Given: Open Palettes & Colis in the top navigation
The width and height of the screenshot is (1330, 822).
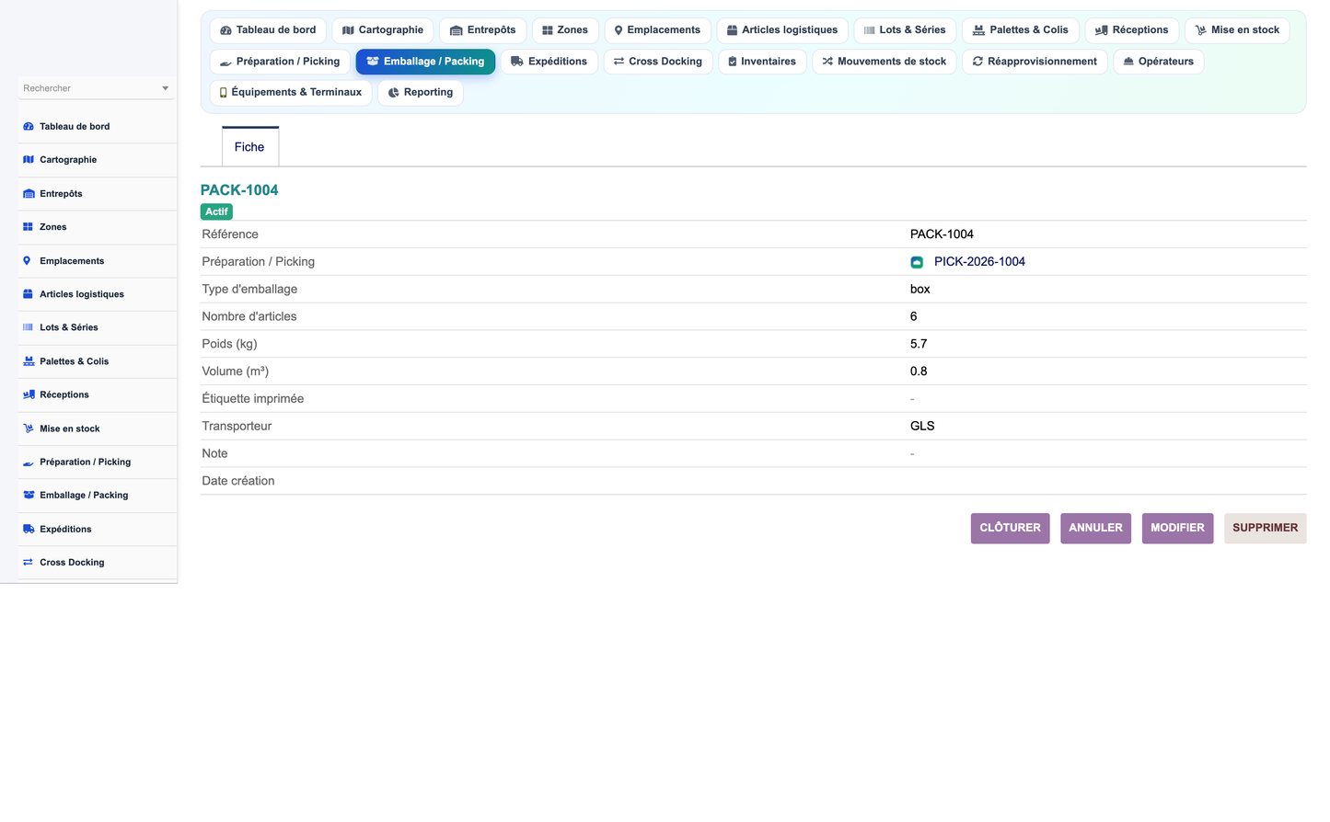Looking at the screenshot, I should tap(1021, 30).
